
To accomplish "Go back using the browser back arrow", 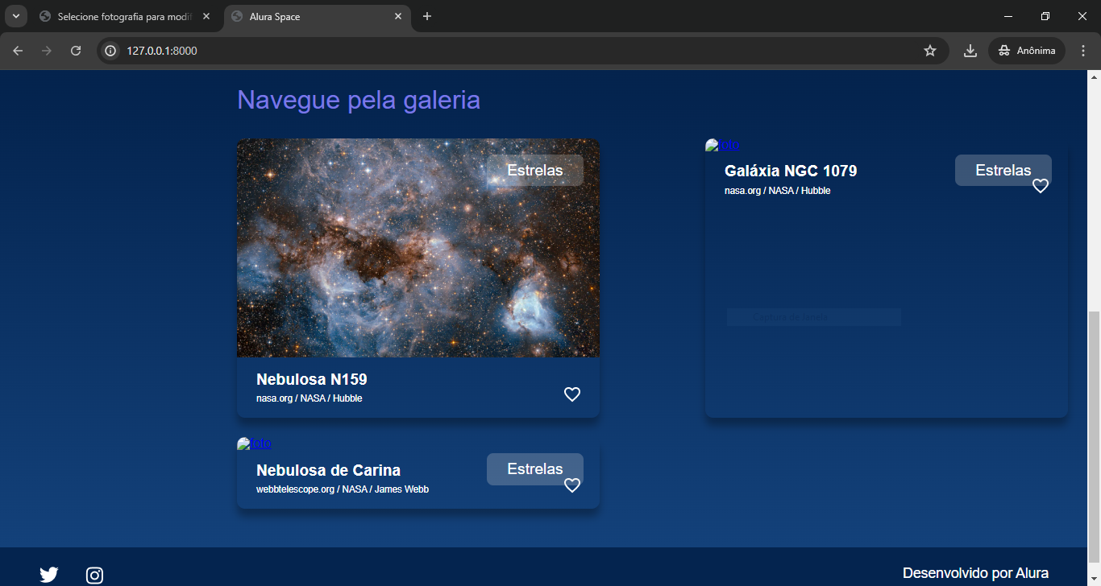I will click(18, 51).
